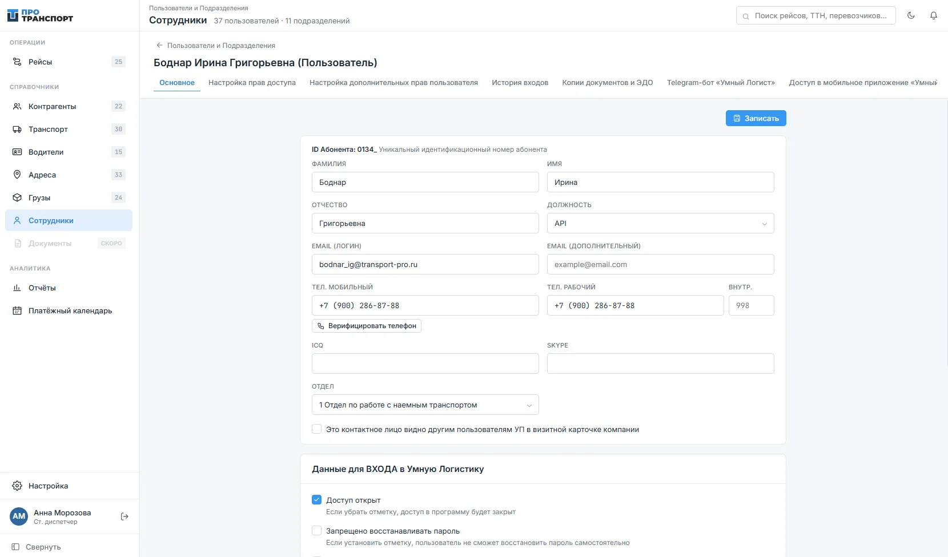Open Водители ID card icon
The height and width of the screenshot is (557, 948).
point(17,152)
